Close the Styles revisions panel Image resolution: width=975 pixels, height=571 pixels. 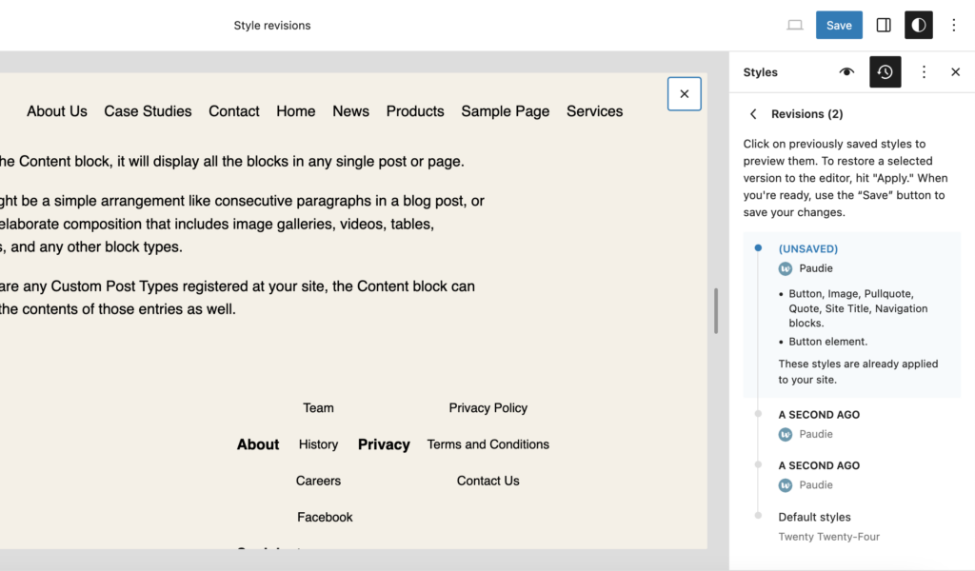(955, 71)
